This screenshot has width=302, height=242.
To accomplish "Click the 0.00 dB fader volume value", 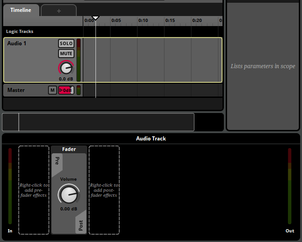I will [69, 209].
